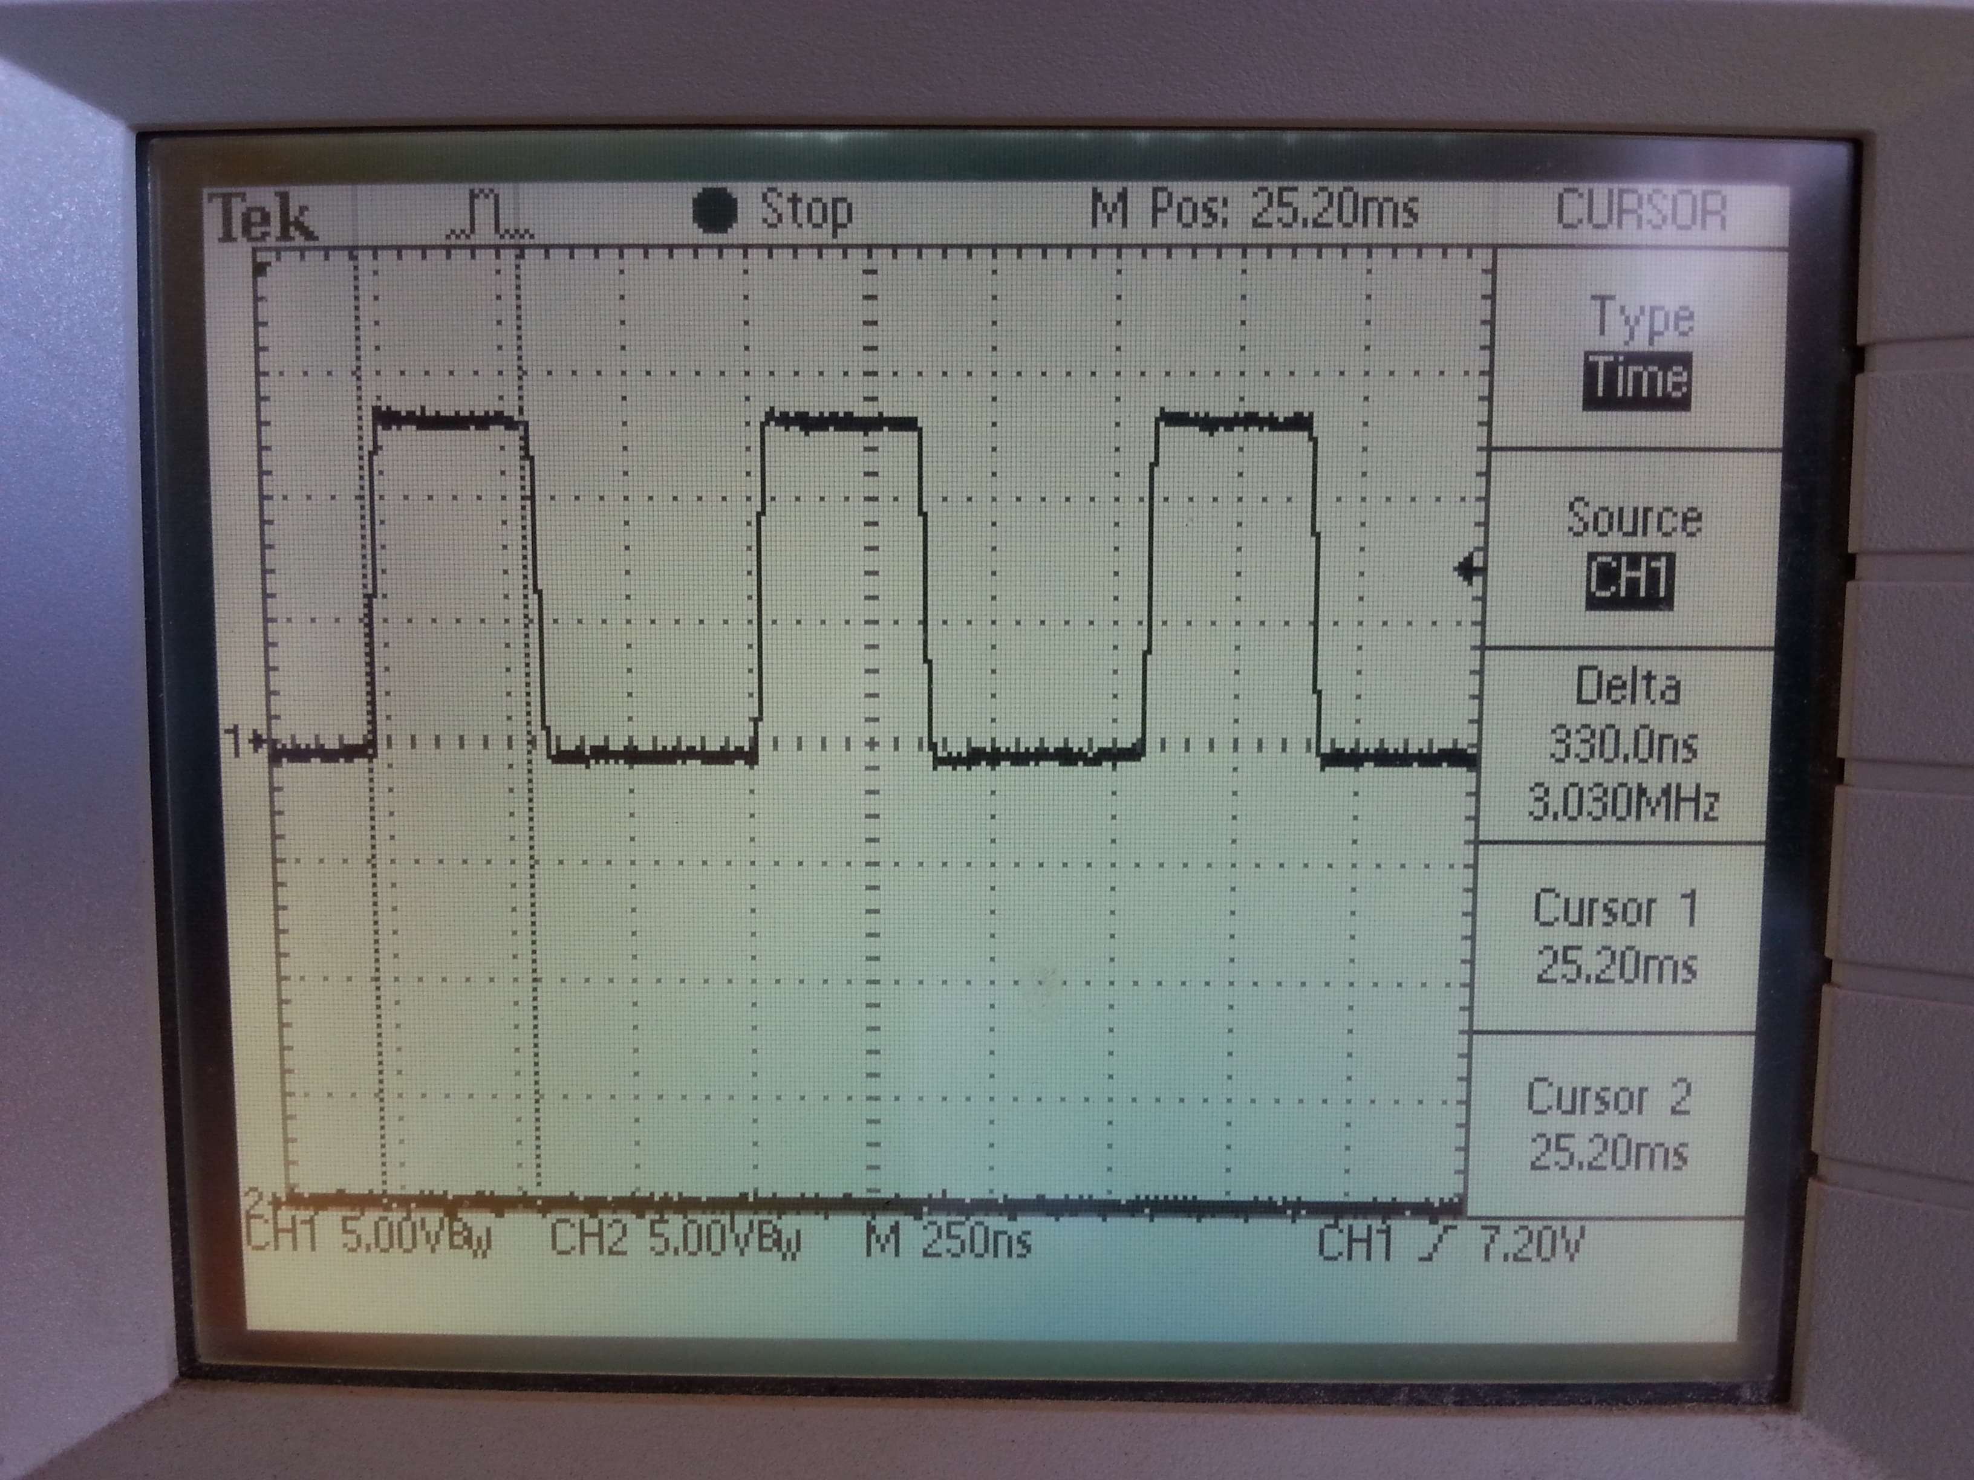Click the channel 1 ground marker
This screenshot has height=1480, width=1974.
tap(244, 741)
